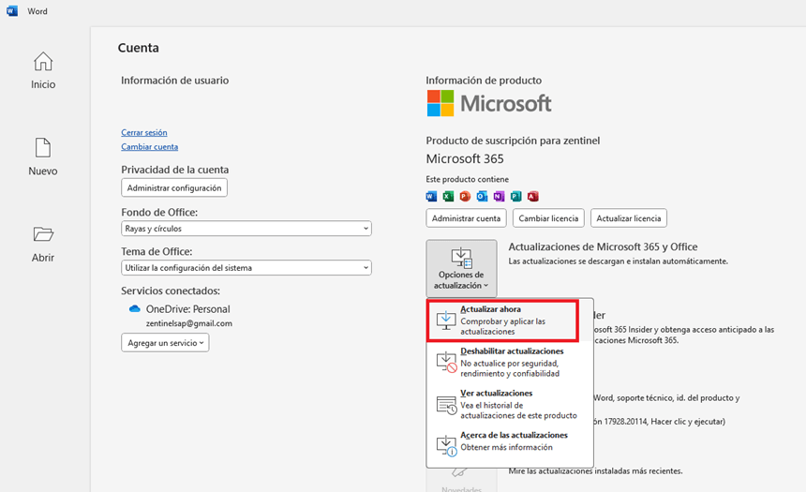The height and width of the screenshot is (492, 806).
Task: Click the Actualizar ahora download icon
Action: click(446, 320)
